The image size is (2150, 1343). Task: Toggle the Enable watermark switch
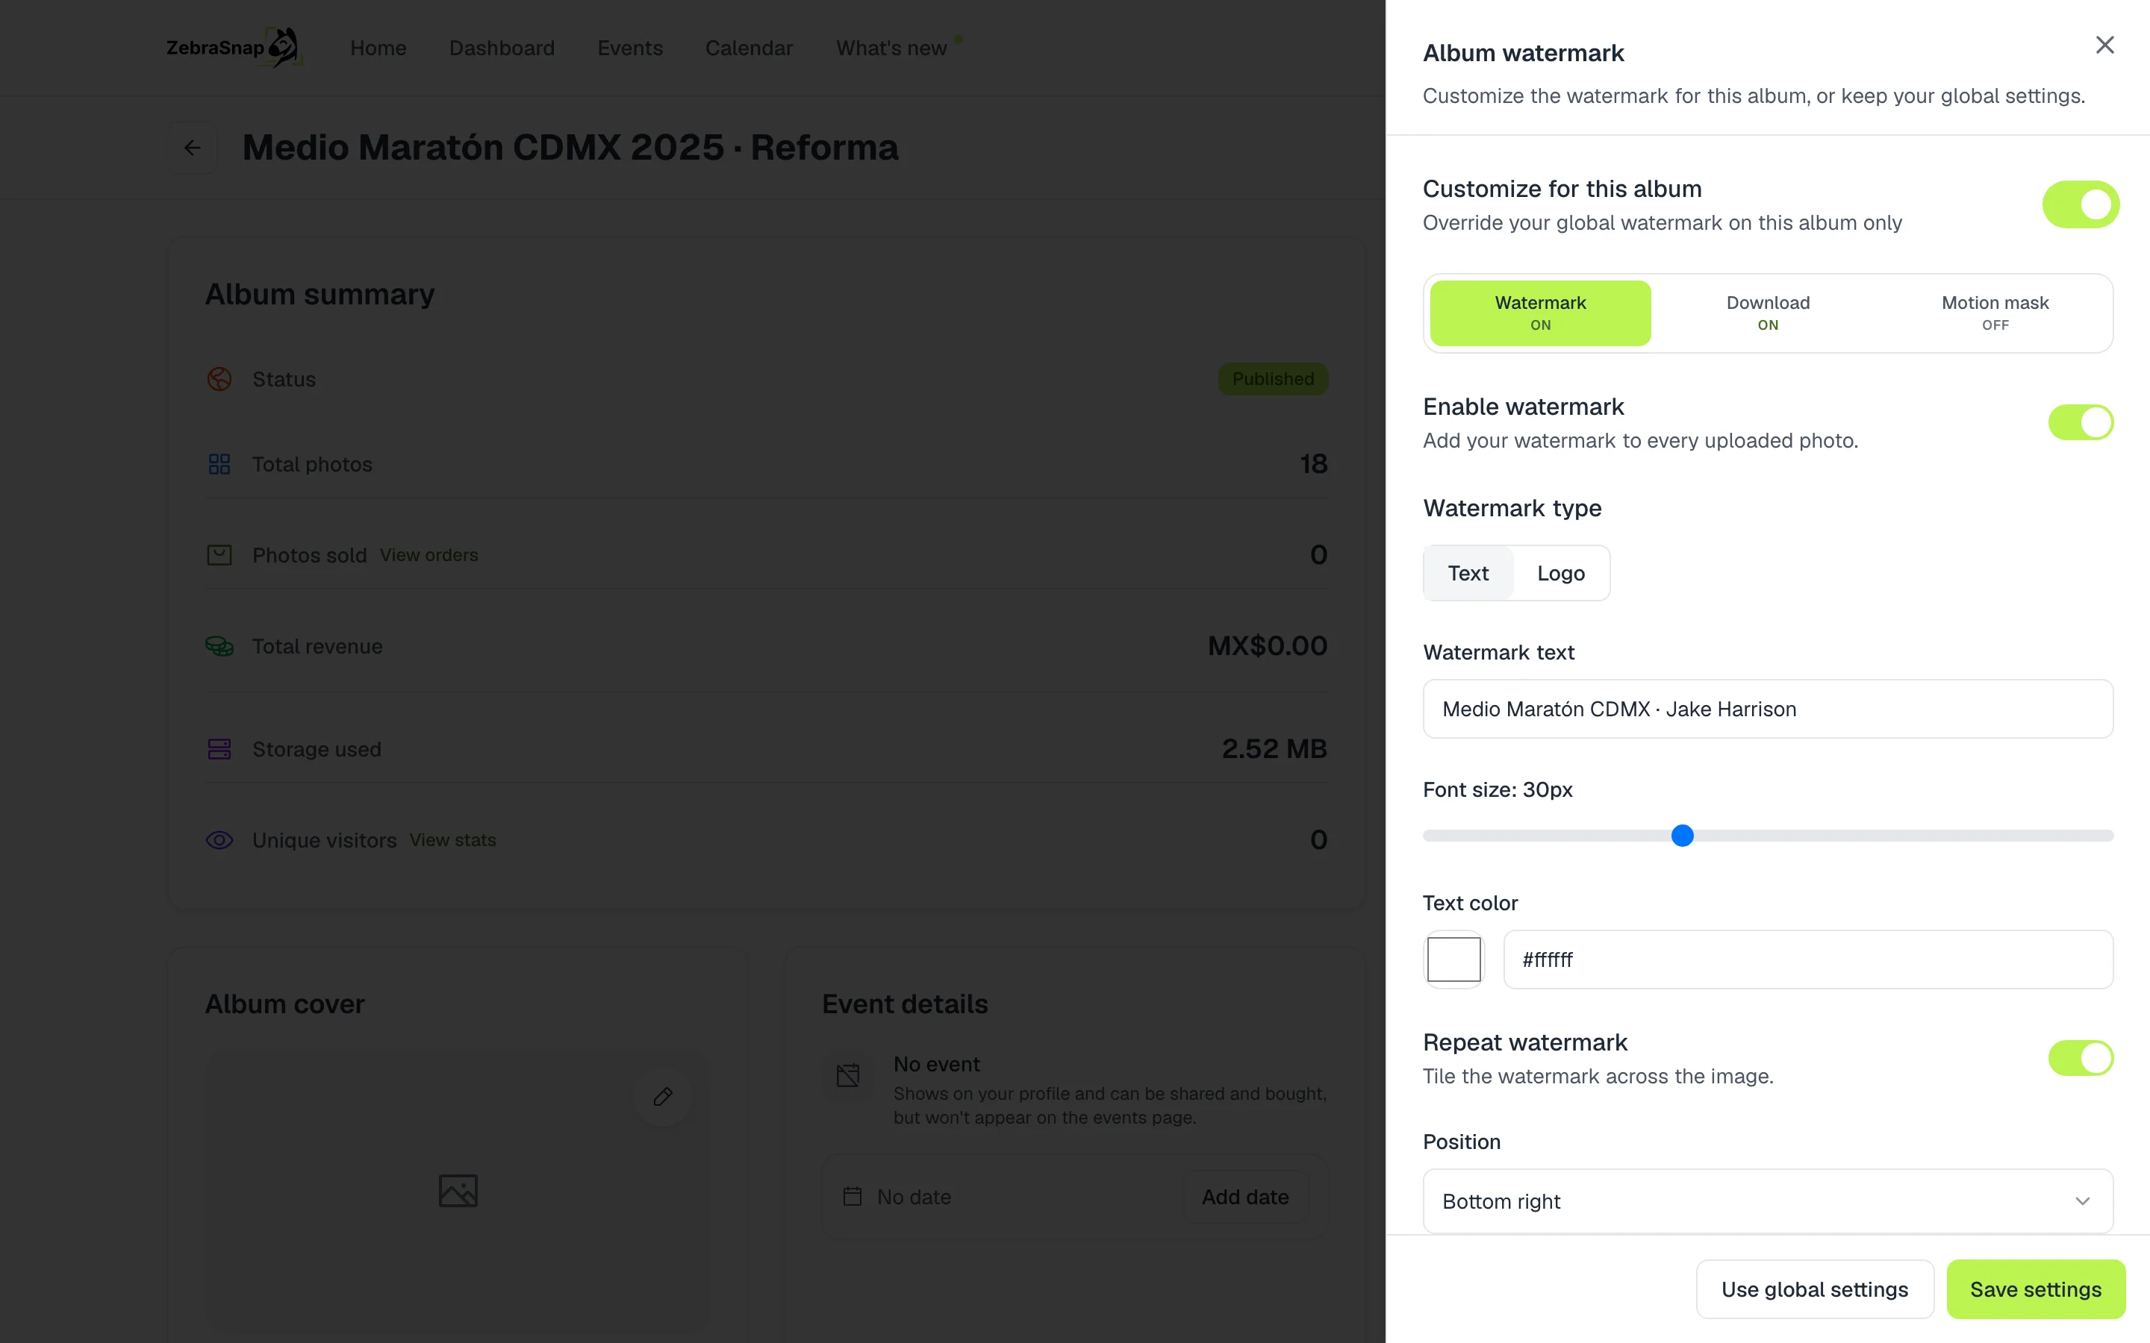[x=2081, y=423]
